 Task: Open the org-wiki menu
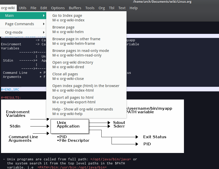8,8
